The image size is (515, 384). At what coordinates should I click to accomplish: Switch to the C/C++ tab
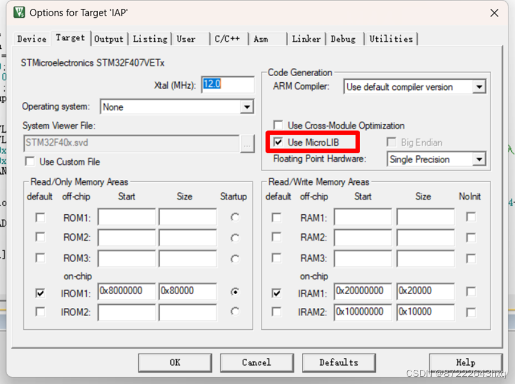(230, 39)
